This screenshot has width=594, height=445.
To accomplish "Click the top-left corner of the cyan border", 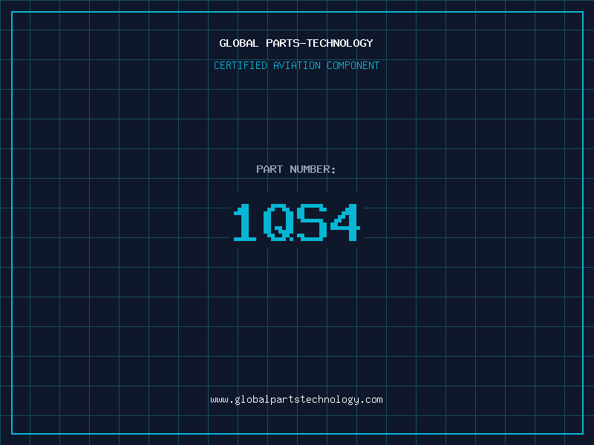I will coord(12,12).
